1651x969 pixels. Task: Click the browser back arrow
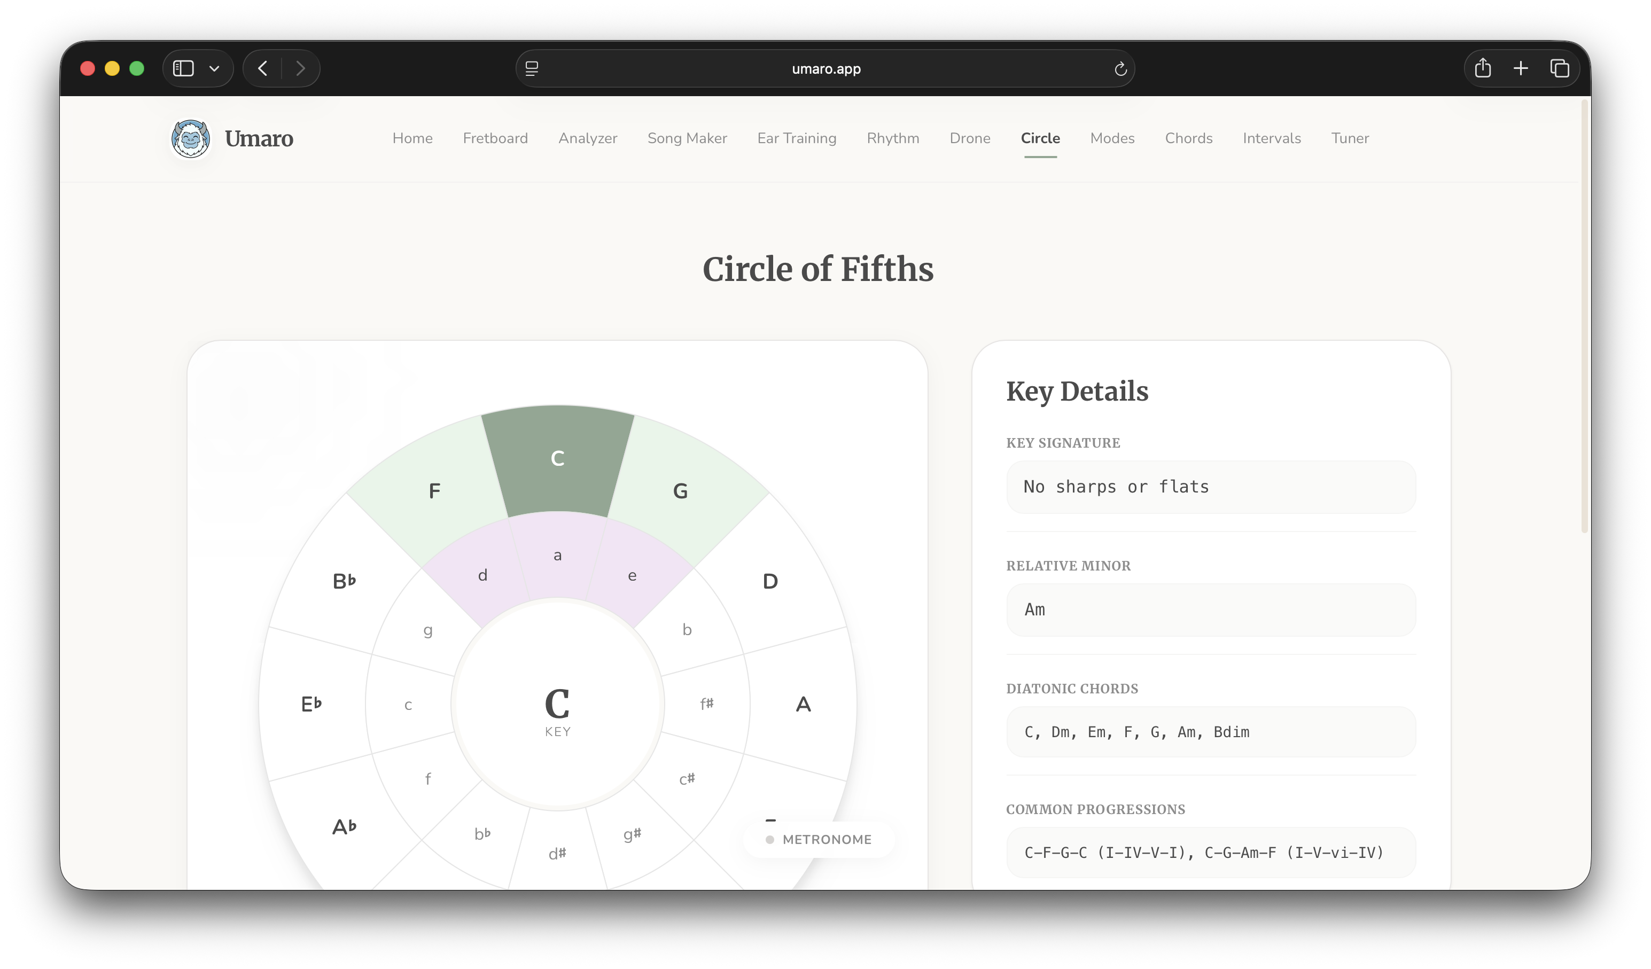(263, 68)
